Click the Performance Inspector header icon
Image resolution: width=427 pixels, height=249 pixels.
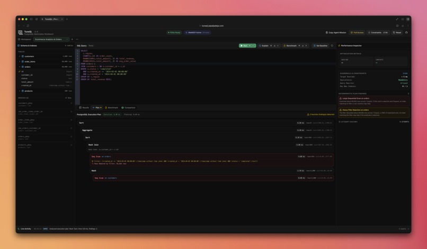click(x=339, y=46)
